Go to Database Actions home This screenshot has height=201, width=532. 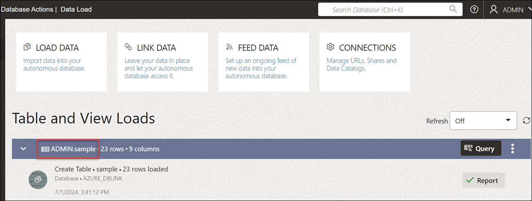[x=27, y=9]
